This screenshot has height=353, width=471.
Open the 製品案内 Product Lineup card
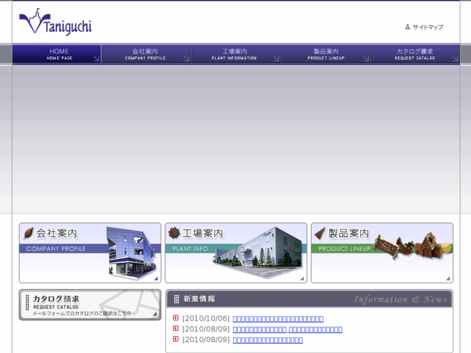tap(382, 253)
